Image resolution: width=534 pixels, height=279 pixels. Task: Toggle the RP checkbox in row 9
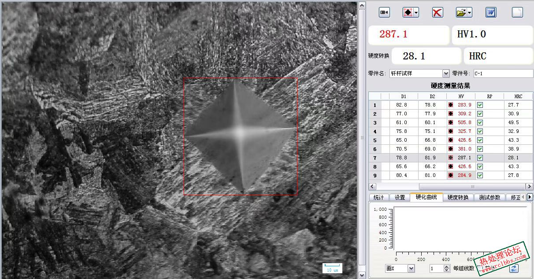480,175
